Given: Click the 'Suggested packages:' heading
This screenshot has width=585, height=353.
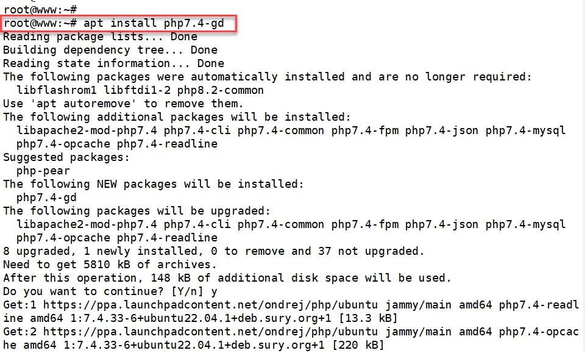Looking at the screenshot, I should coord(66,157).
